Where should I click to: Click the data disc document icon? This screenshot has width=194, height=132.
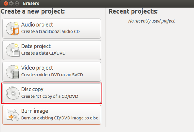(x=13, y=50)
